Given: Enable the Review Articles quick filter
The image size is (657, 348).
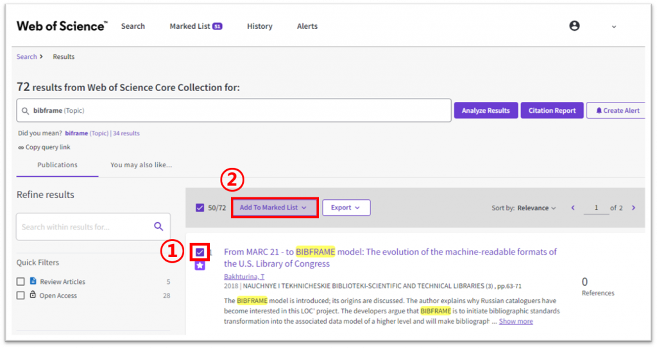Looking at the screenshot, I should pyautogui.click(x=21, y=281).
